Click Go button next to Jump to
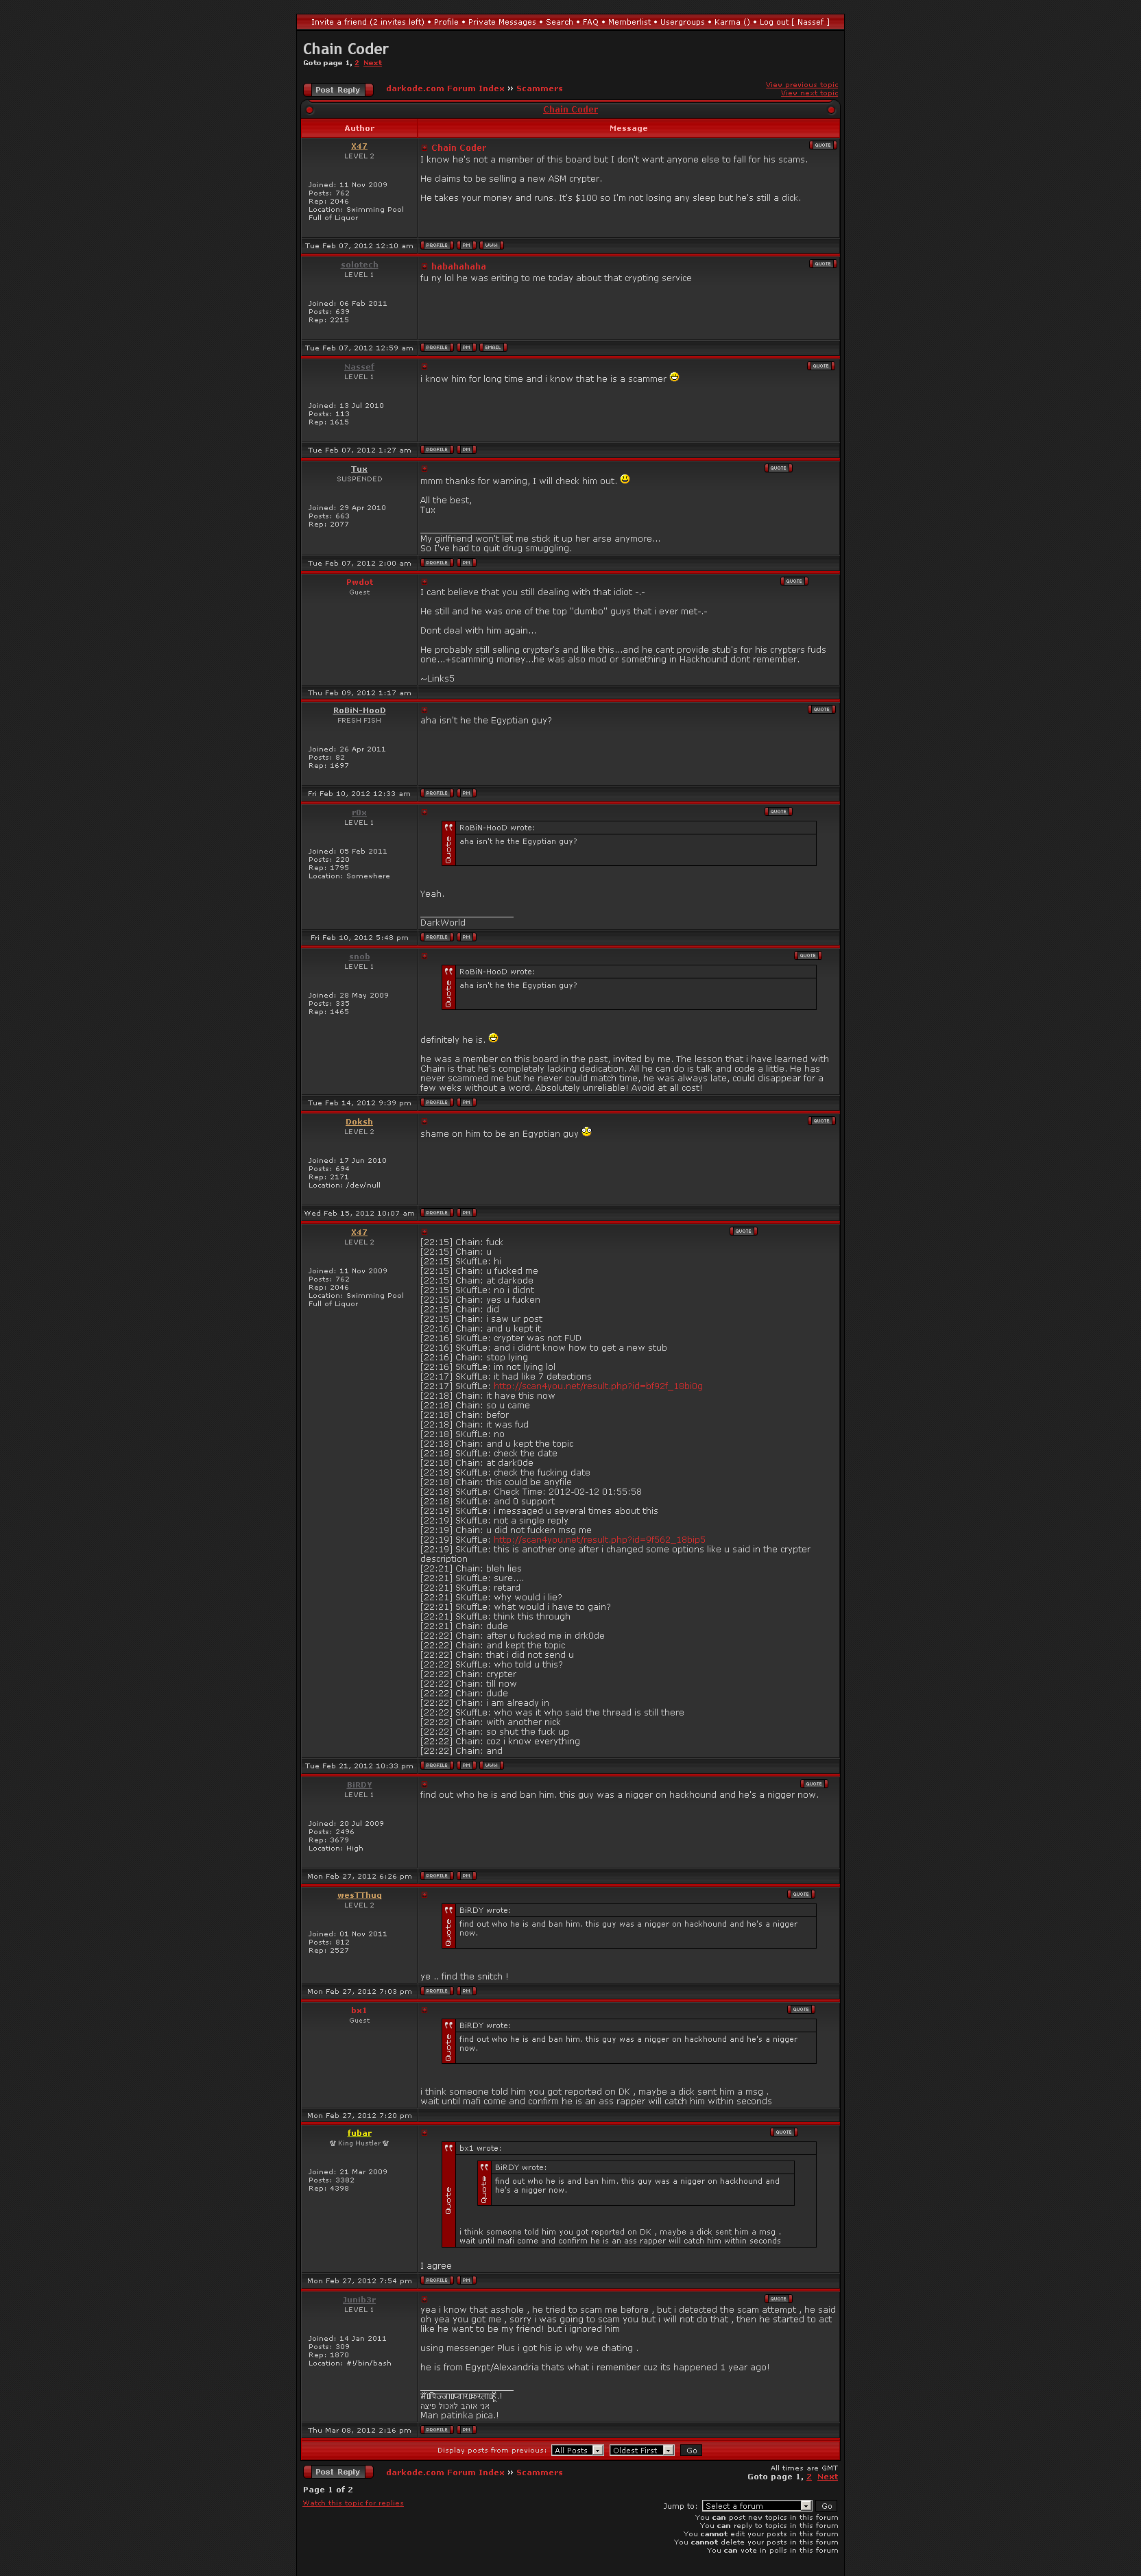 [826, 2505]
